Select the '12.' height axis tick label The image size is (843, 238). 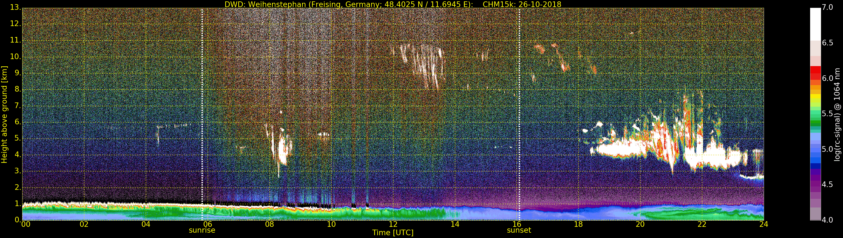[15, 24]
